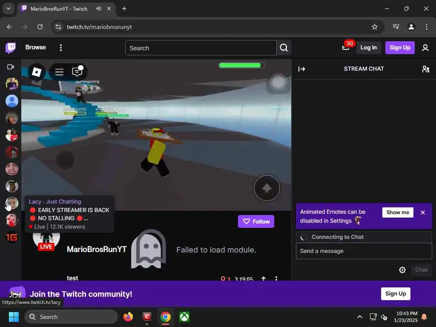This screenshot has width=436, height=327.
Task: Click the purple Sign Up button in header
Action: 399,48
